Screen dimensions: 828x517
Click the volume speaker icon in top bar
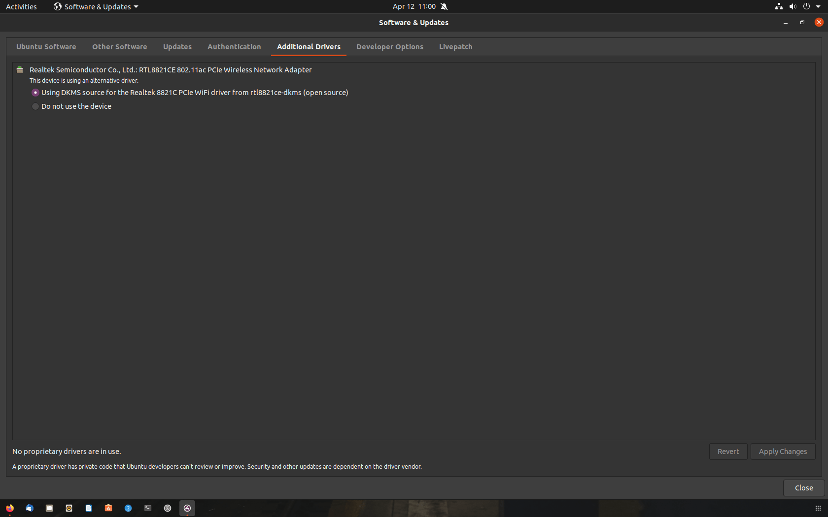[793, 6]
